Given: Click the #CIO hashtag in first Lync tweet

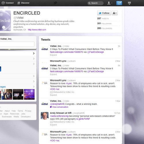Looking at the screenshot, I should tap(53, 89).
